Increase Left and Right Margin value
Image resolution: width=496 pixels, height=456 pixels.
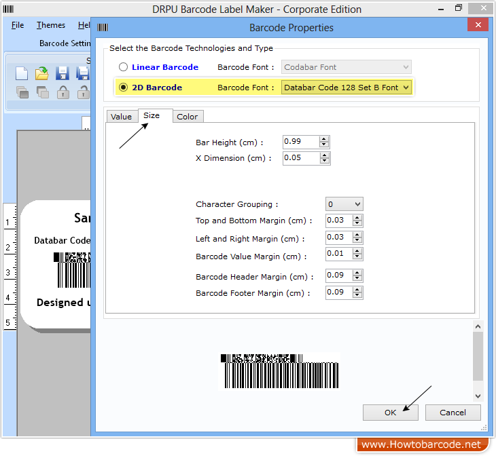[x=357, y=235]
